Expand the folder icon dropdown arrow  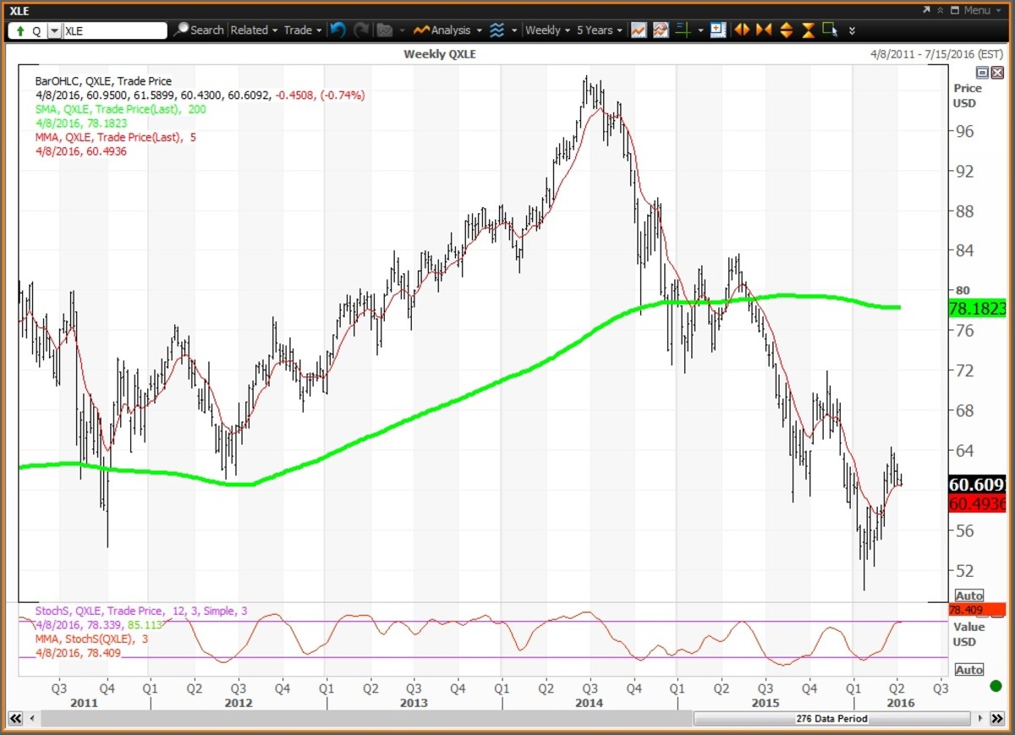tap(402, 30)
